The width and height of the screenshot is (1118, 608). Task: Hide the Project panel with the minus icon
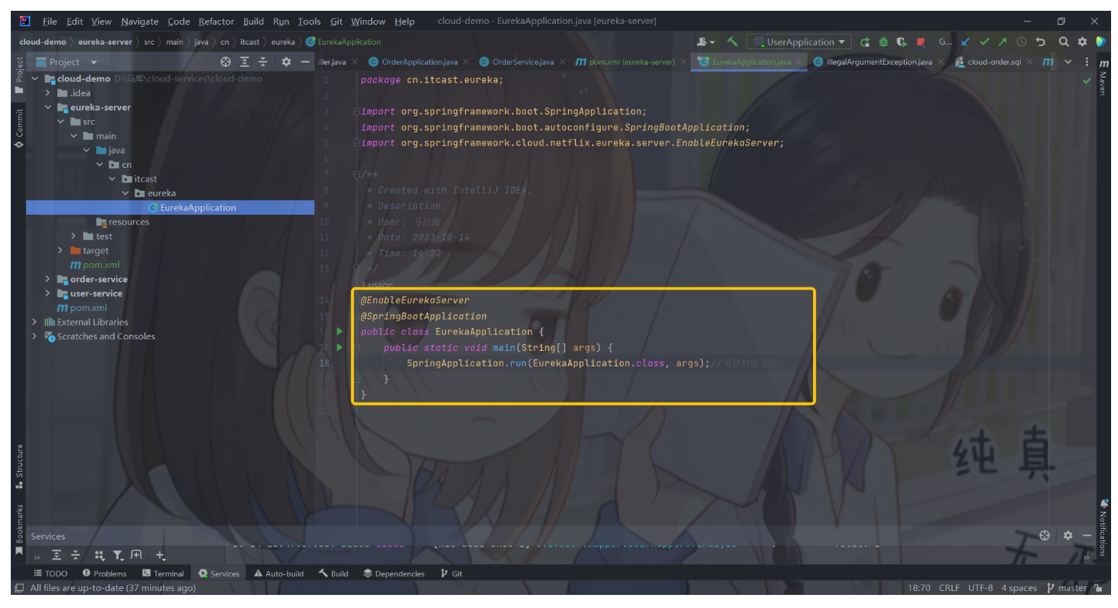[305, 62]
